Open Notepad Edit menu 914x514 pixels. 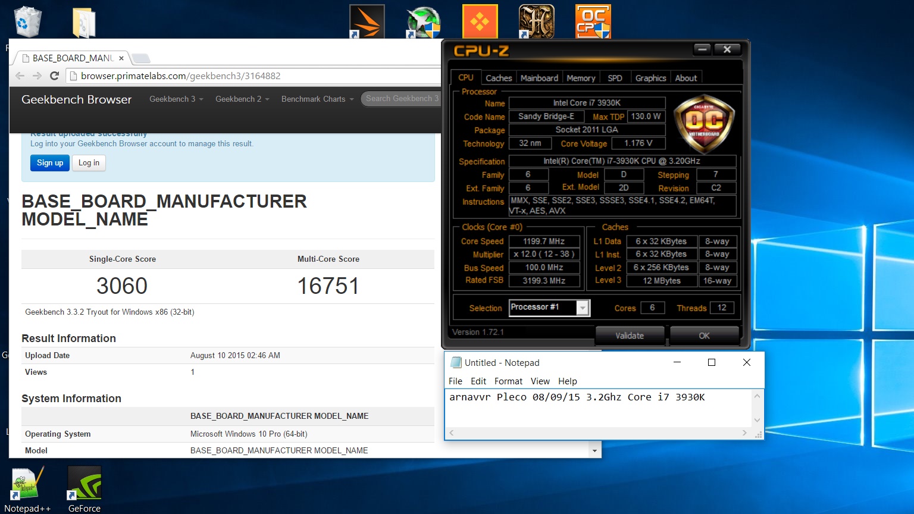coord(478,381)
